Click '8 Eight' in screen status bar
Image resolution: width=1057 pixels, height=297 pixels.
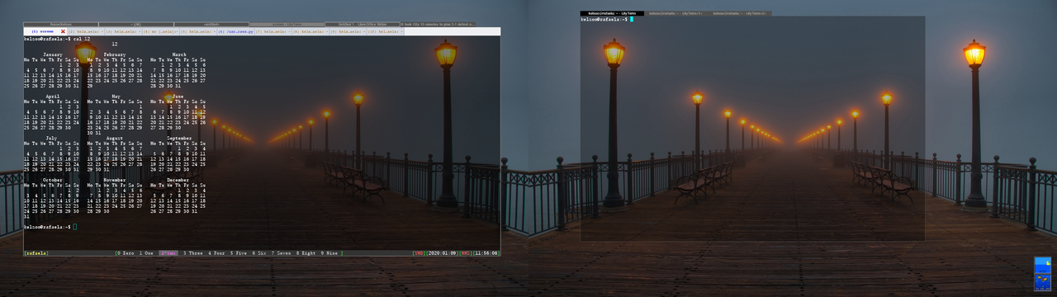pyautogui.click(x=306, y=253)
